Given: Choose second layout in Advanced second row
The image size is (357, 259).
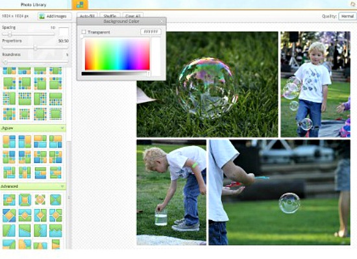Looking at the screenshot, I should click(25, 216).
